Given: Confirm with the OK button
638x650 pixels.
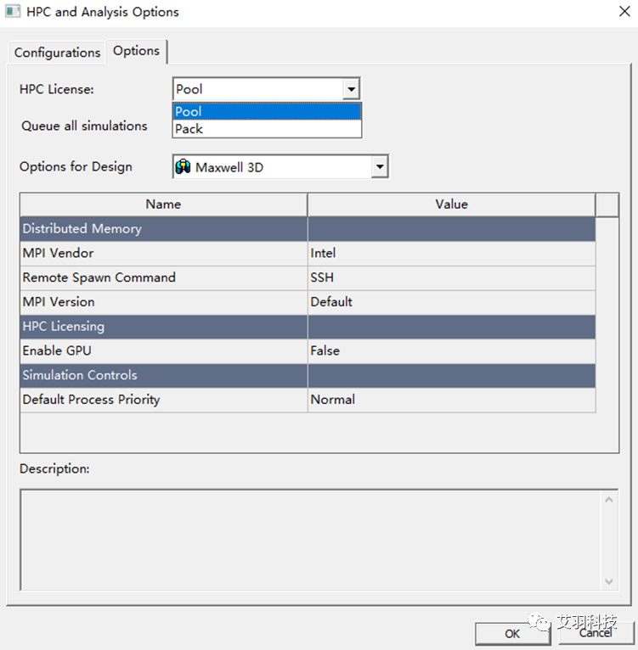Looking at the screenshot, I should click(x=512, y=633).
